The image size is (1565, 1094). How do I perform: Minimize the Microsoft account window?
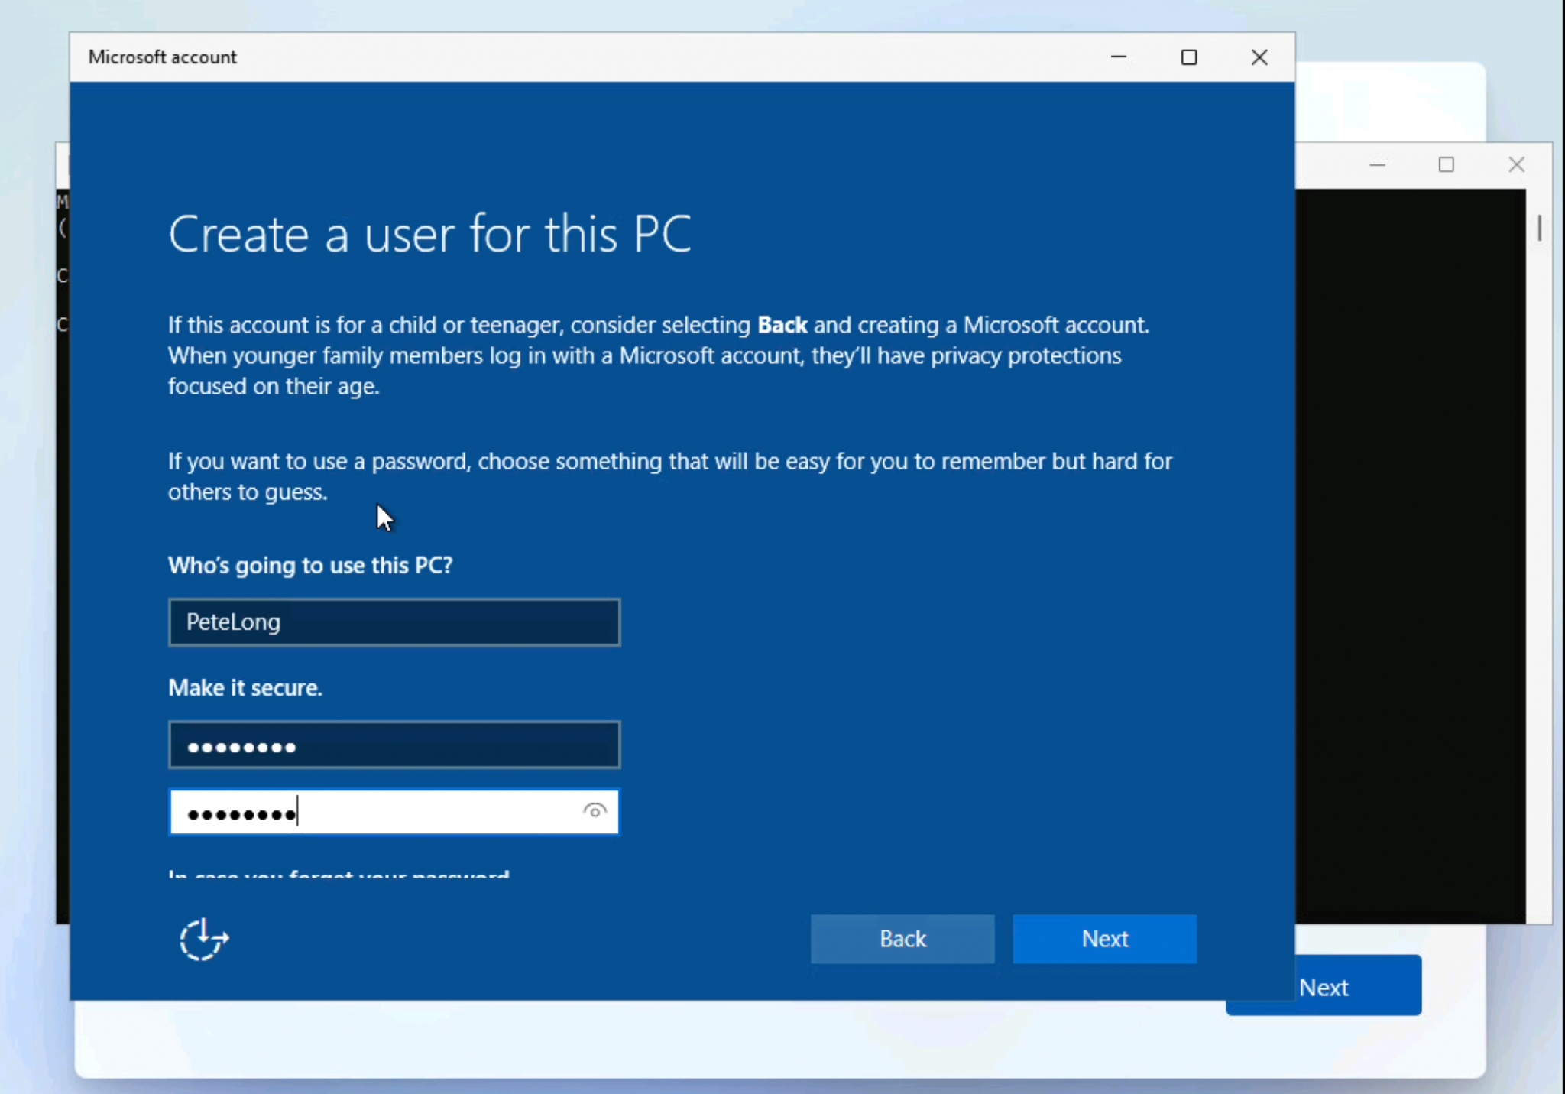coord(1118,57)
